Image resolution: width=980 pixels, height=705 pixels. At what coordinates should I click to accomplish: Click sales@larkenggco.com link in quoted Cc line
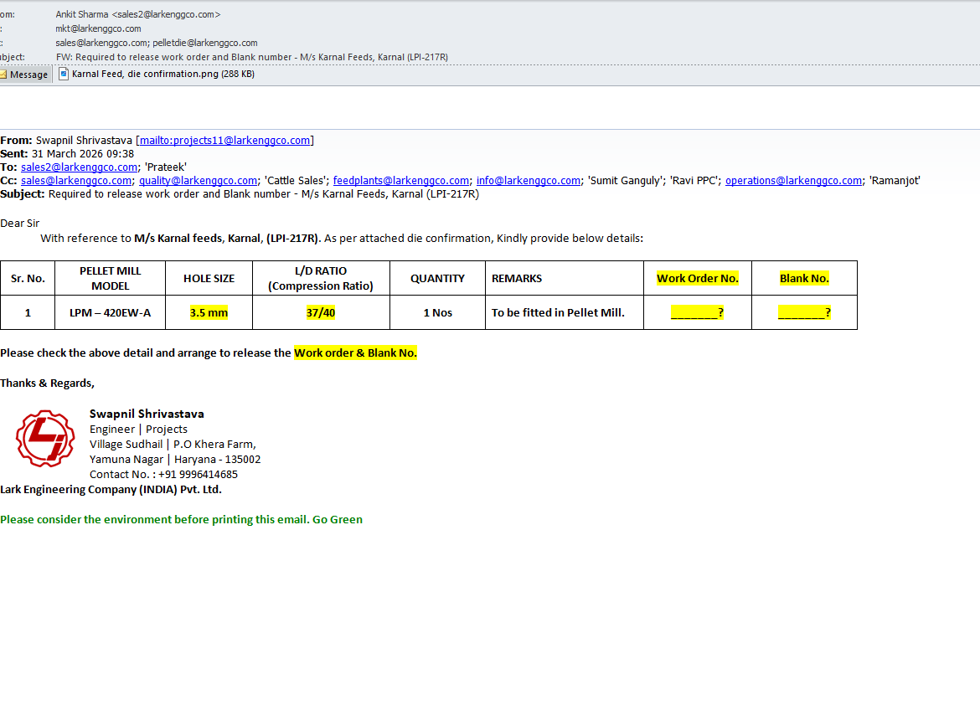pyautogui.click(x=76, y=181)
